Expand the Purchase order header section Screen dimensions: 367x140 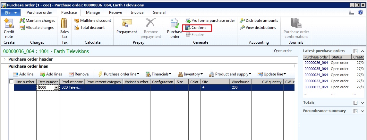click(5, 59)
